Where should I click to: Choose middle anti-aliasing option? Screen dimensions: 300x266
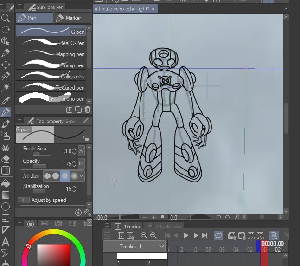65,176
